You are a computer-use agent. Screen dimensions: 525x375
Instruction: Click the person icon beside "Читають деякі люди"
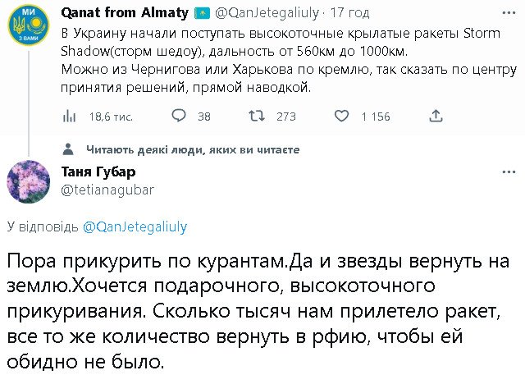(73, 150)
